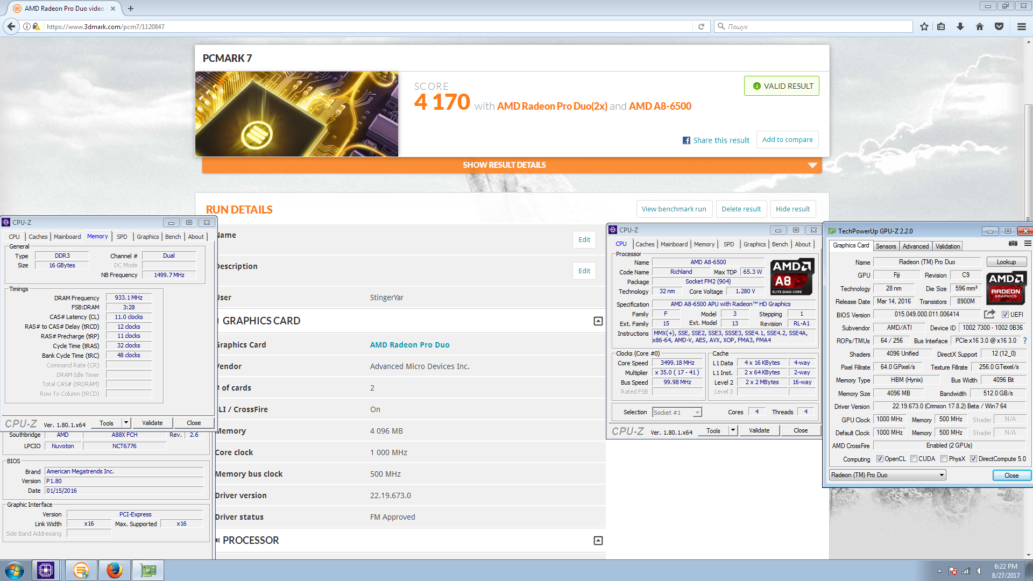Open the orange benchmark app taskbar icon

click(x=81, y=570)
